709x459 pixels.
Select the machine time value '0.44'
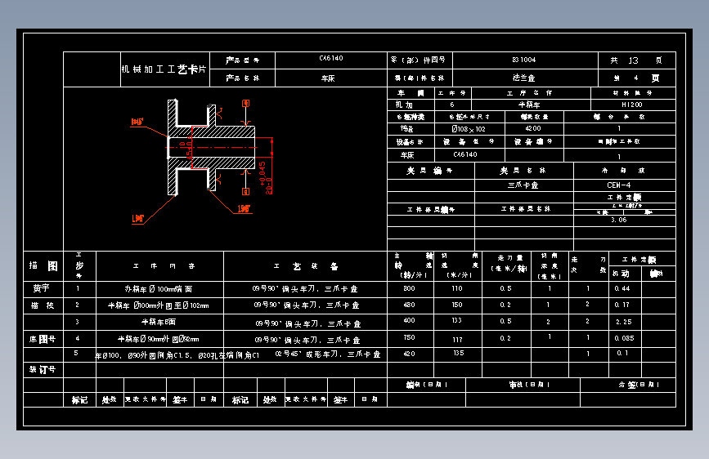coord(622,288)
